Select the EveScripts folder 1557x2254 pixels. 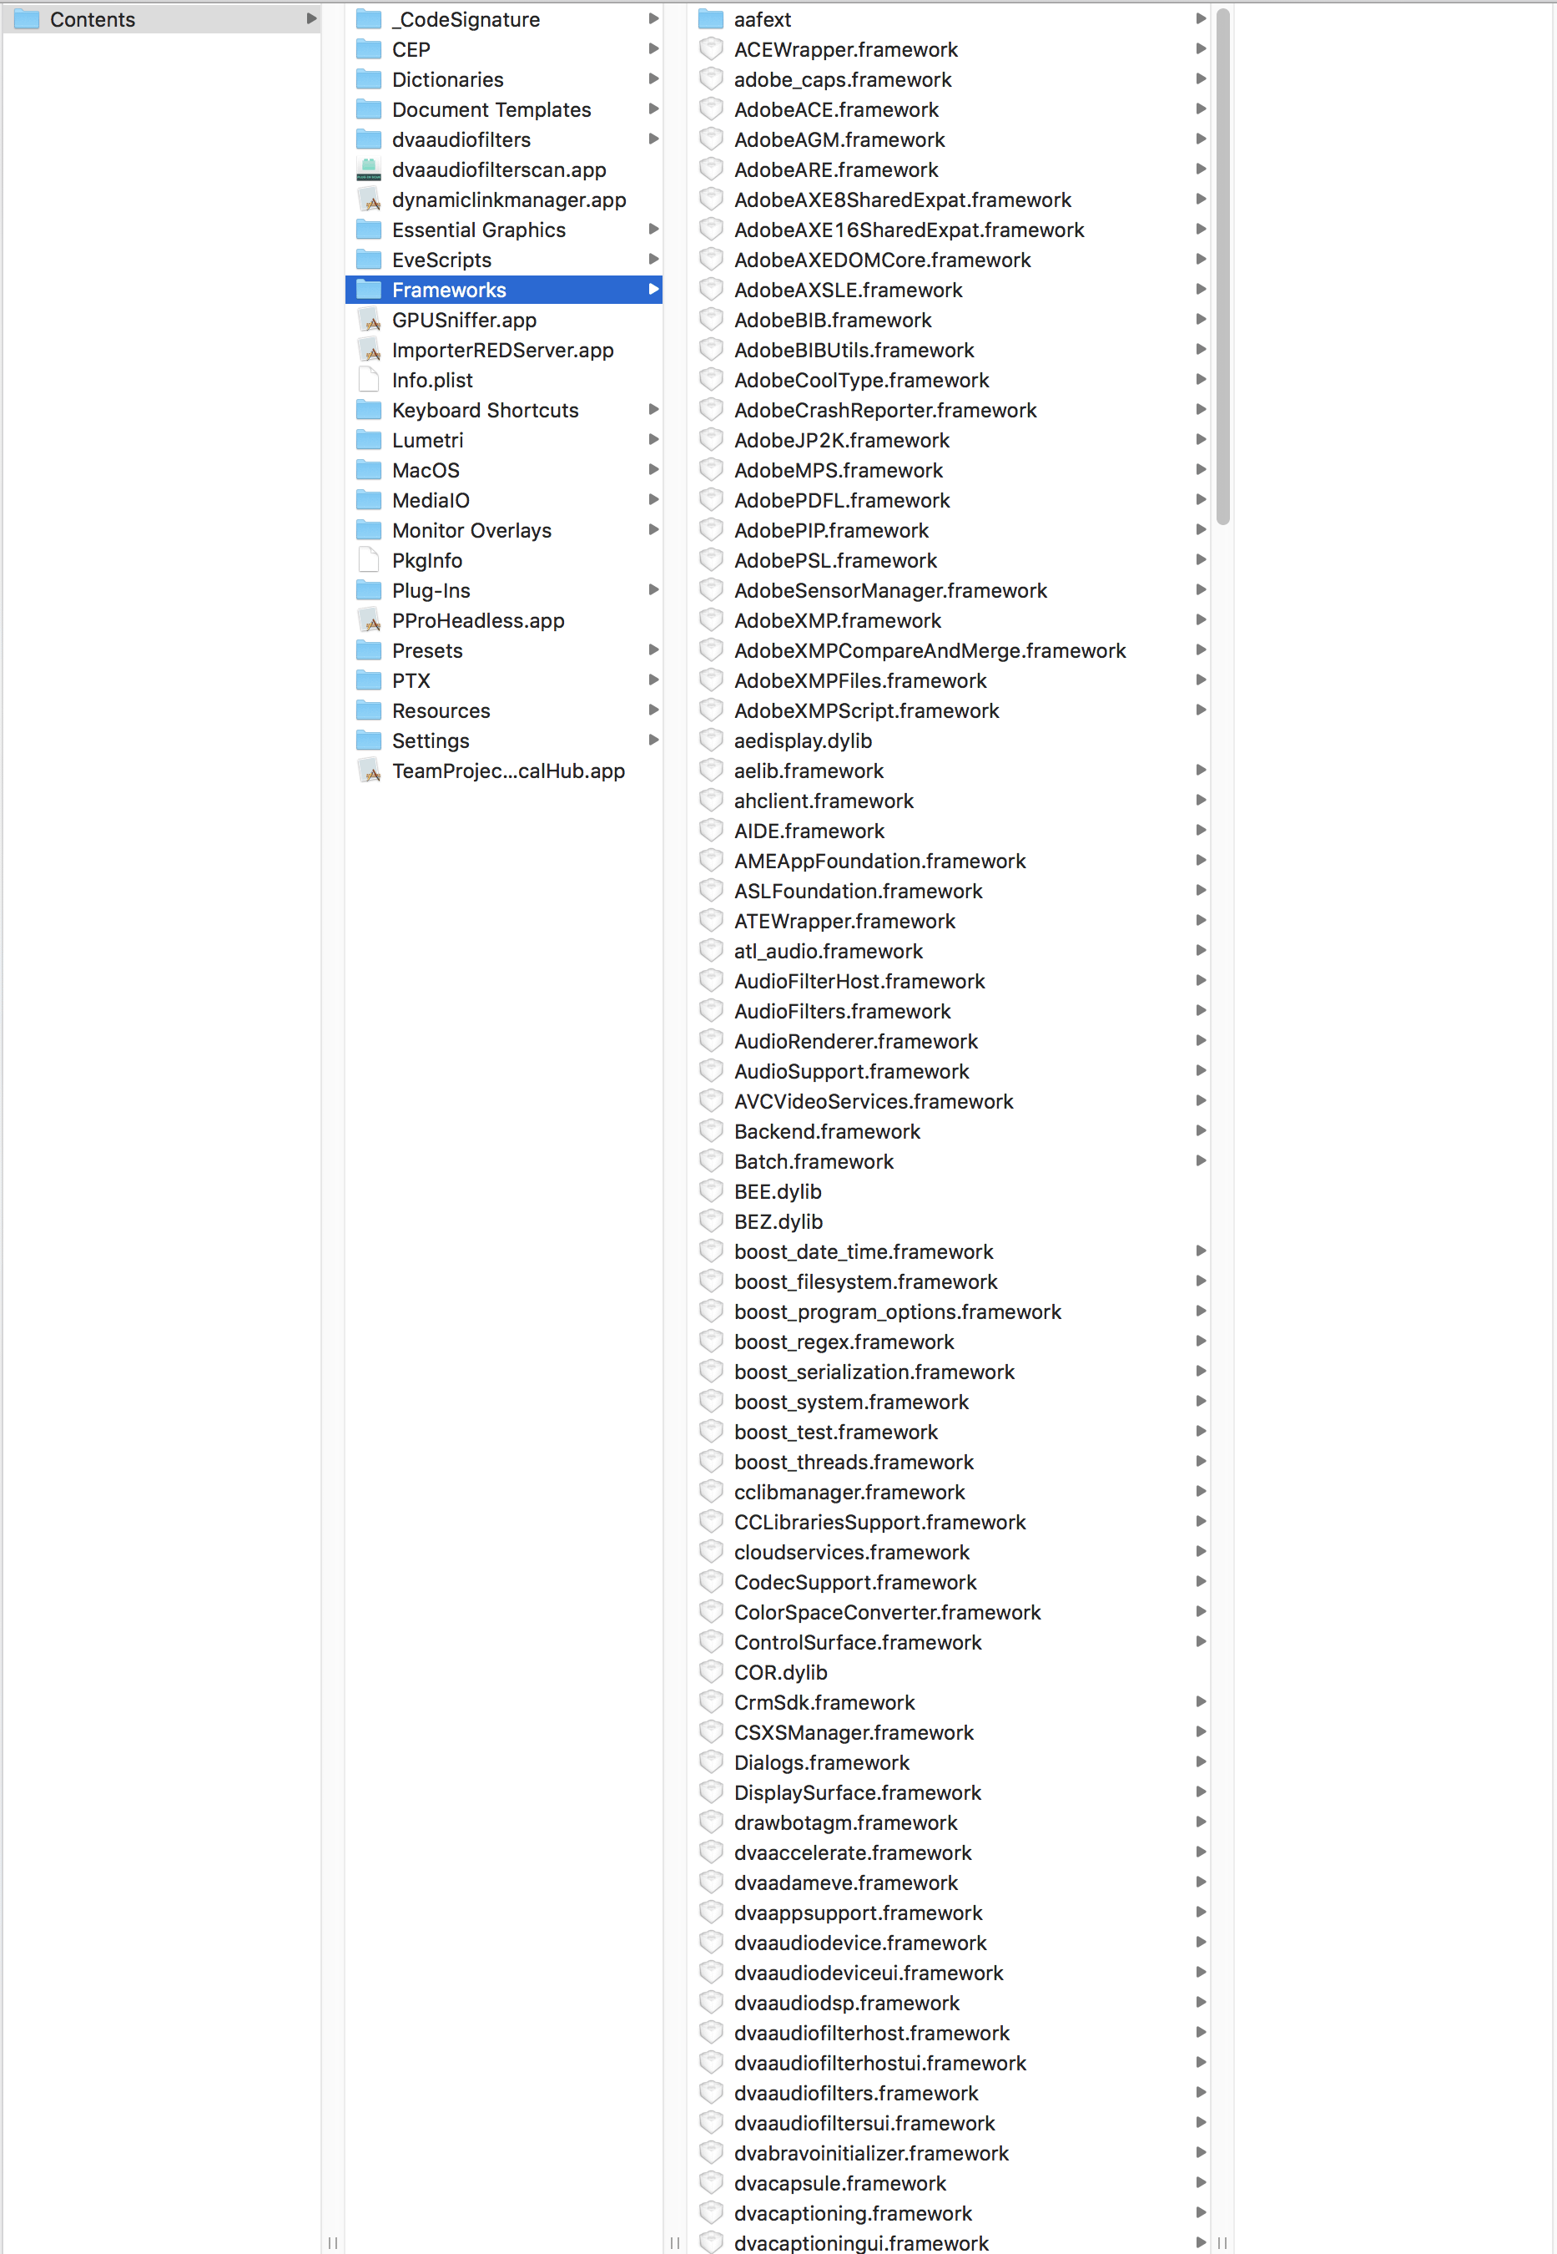point(503,260)
